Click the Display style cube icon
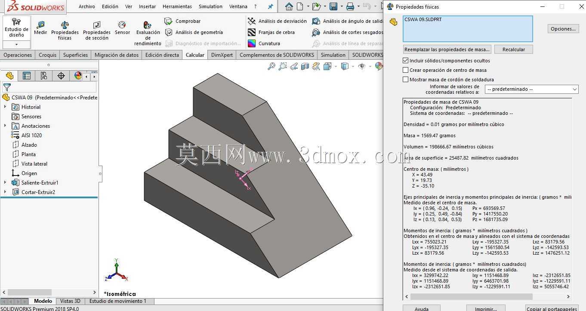 pos(345,66)
